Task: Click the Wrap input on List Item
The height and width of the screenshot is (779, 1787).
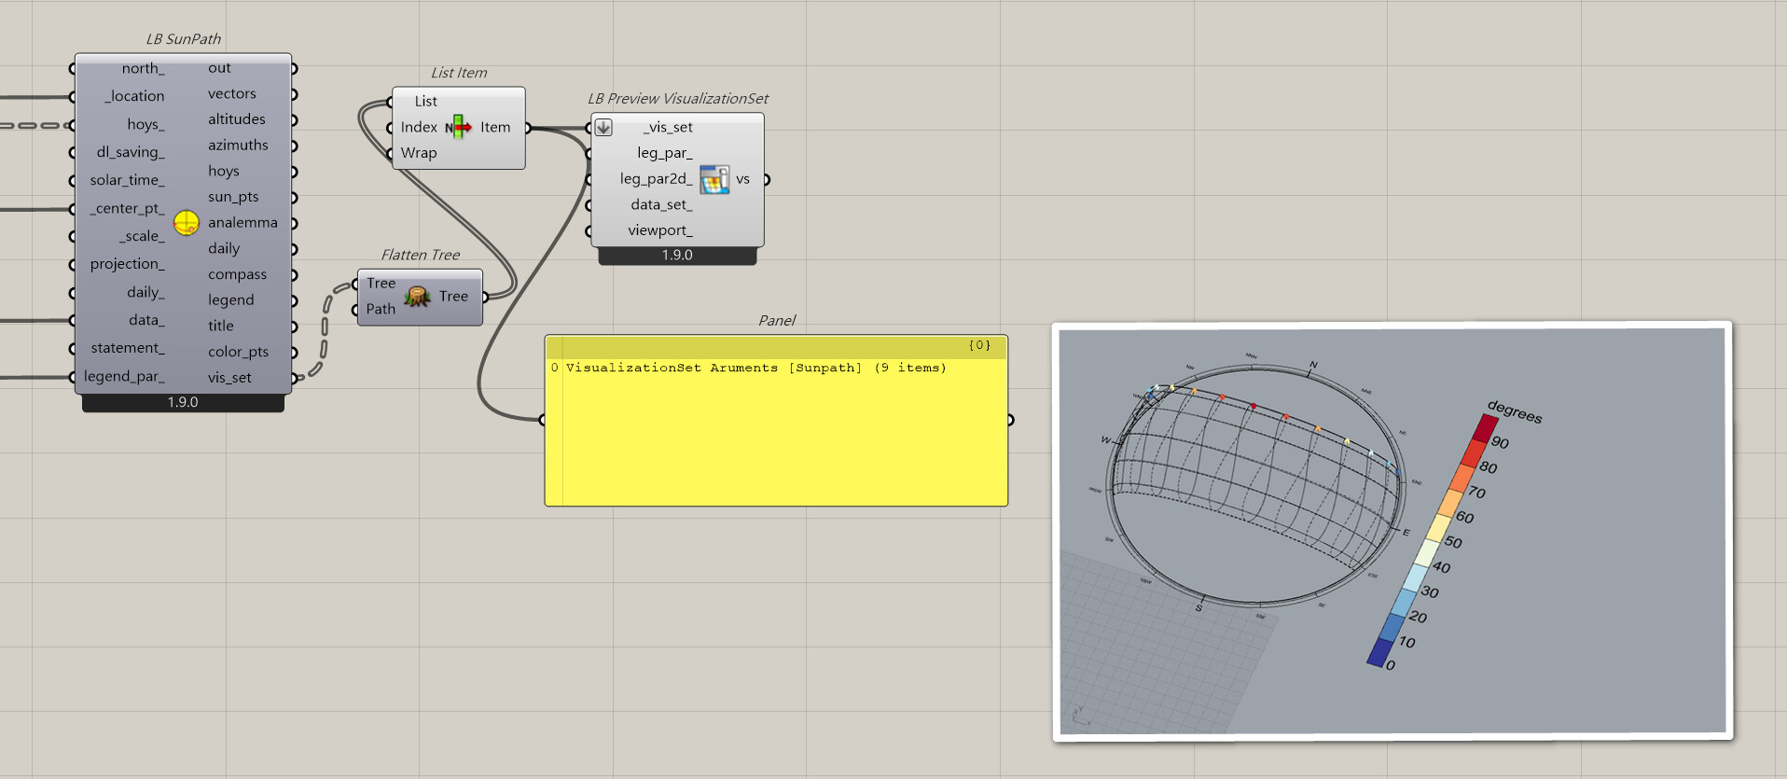Action: pos(418,153)
